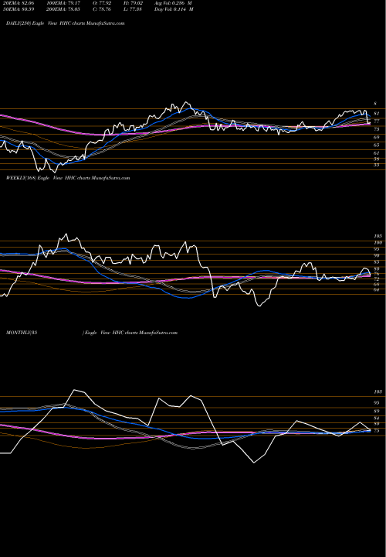Click the 65 price label on daily chart

tap(377, 145)
